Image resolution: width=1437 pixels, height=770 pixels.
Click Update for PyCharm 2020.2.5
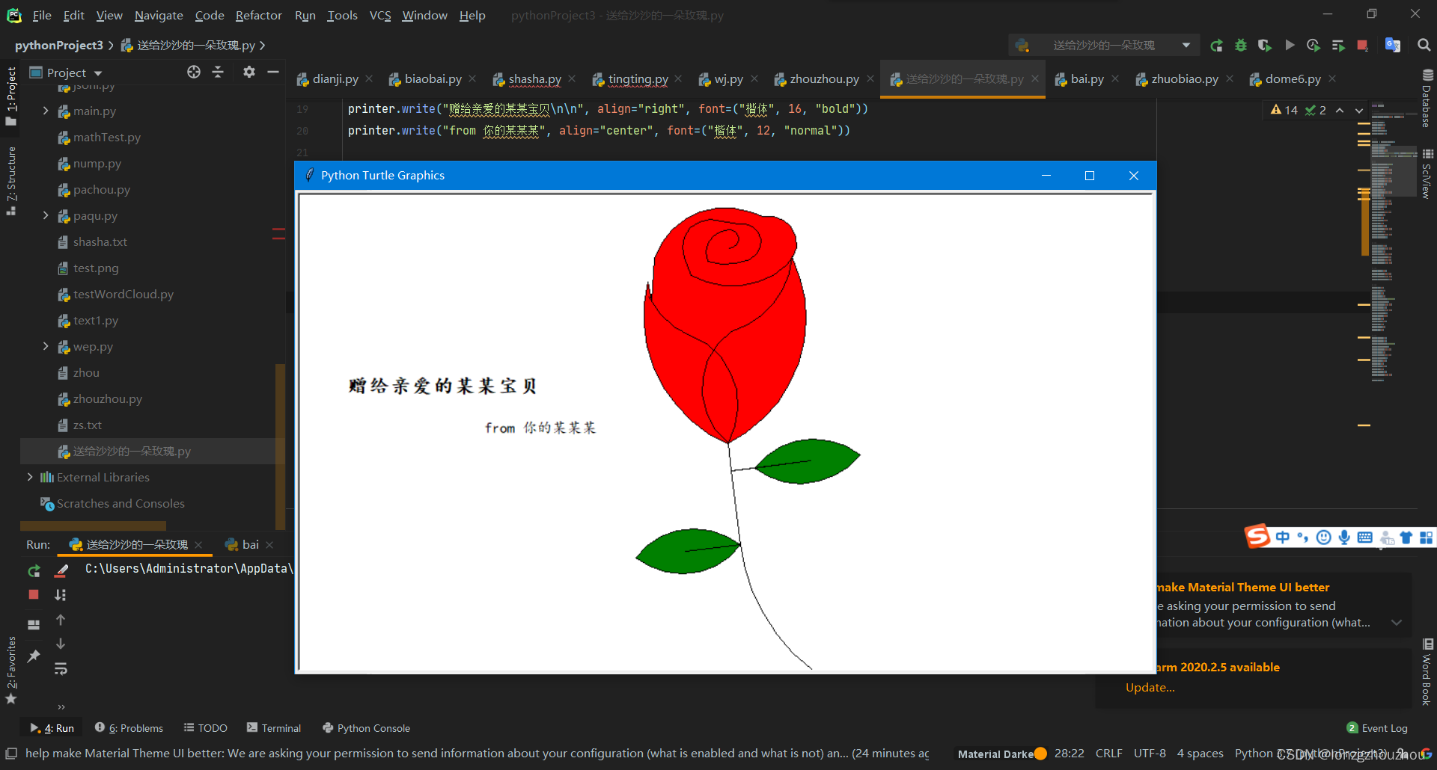tap(1150, 687)
